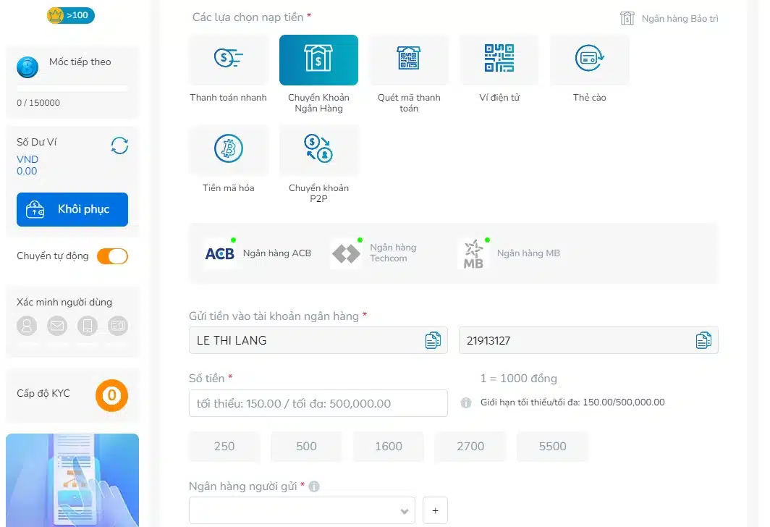Select Ngân hàng Techcom bank
The width and height of the screenshot is (770, 527).
coord(375,253)
